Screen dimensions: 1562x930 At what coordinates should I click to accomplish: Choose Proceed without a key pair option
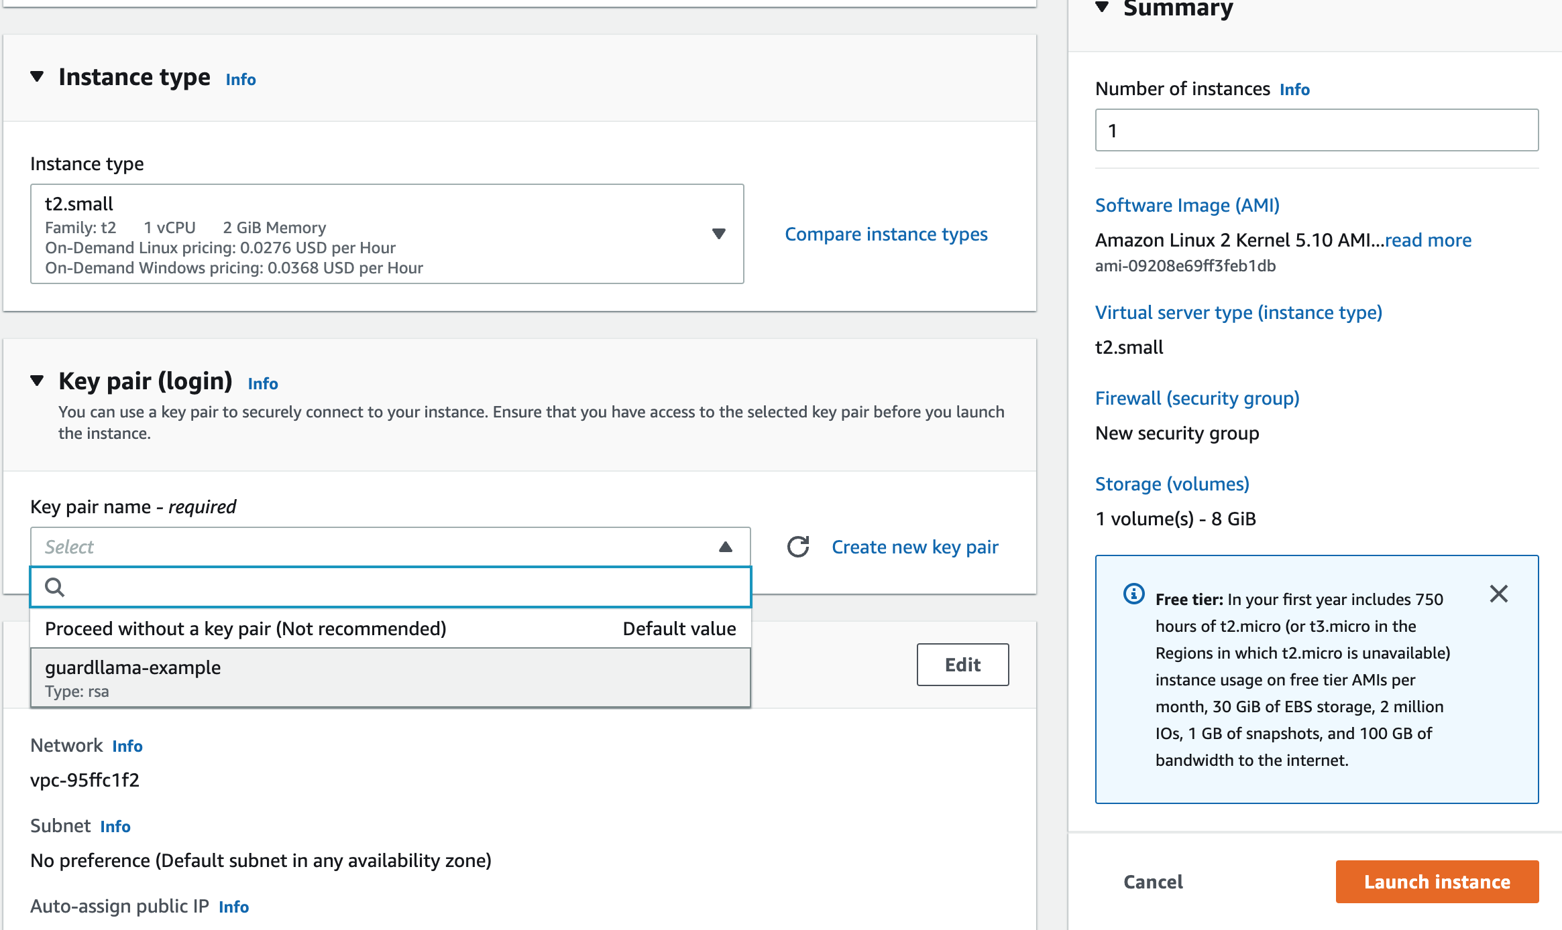click(245, 628)
